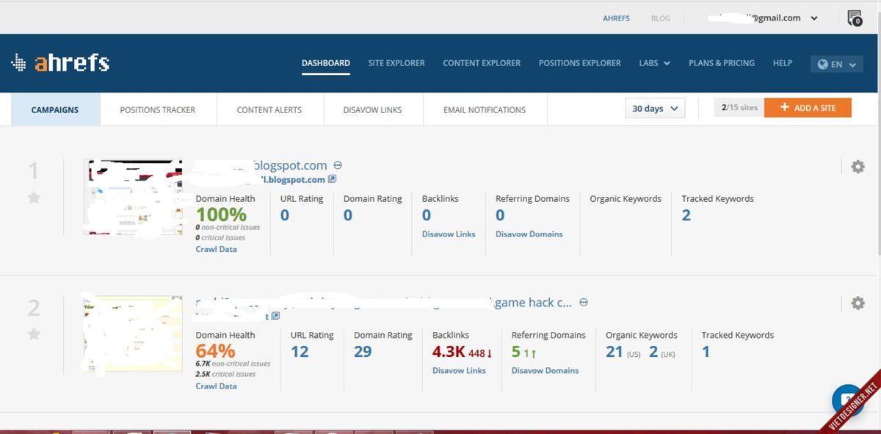The height and width of the screenshot is (434, 881).
Task: Click the 2.5K critical issues text
Action: point(225,374)
